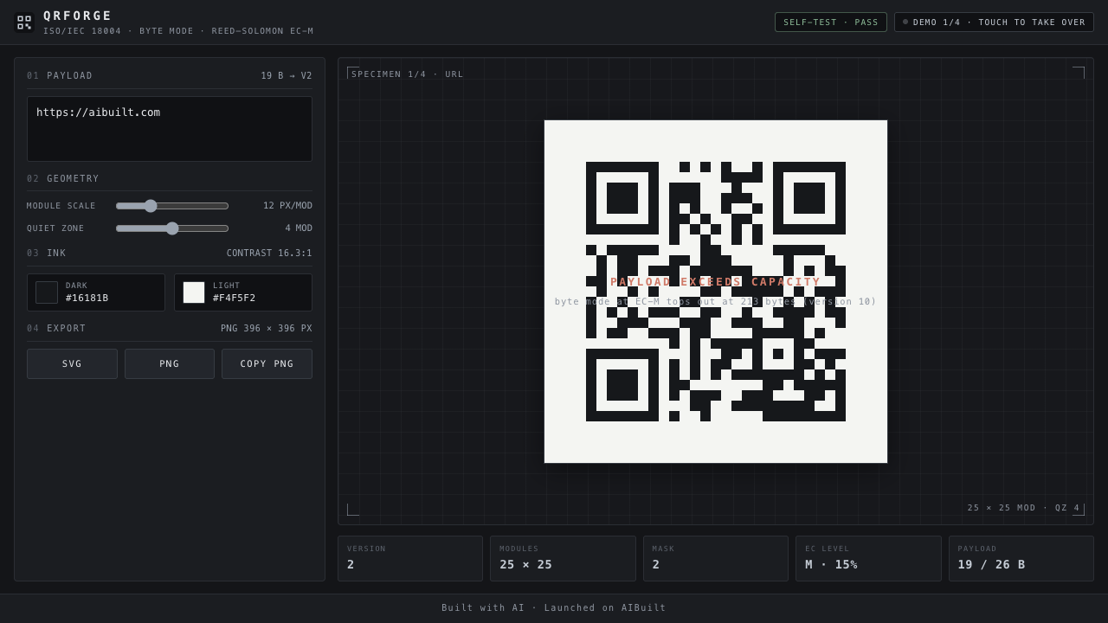
Task: Click the '4 MOD' quiet zone value
Action: 299,228
